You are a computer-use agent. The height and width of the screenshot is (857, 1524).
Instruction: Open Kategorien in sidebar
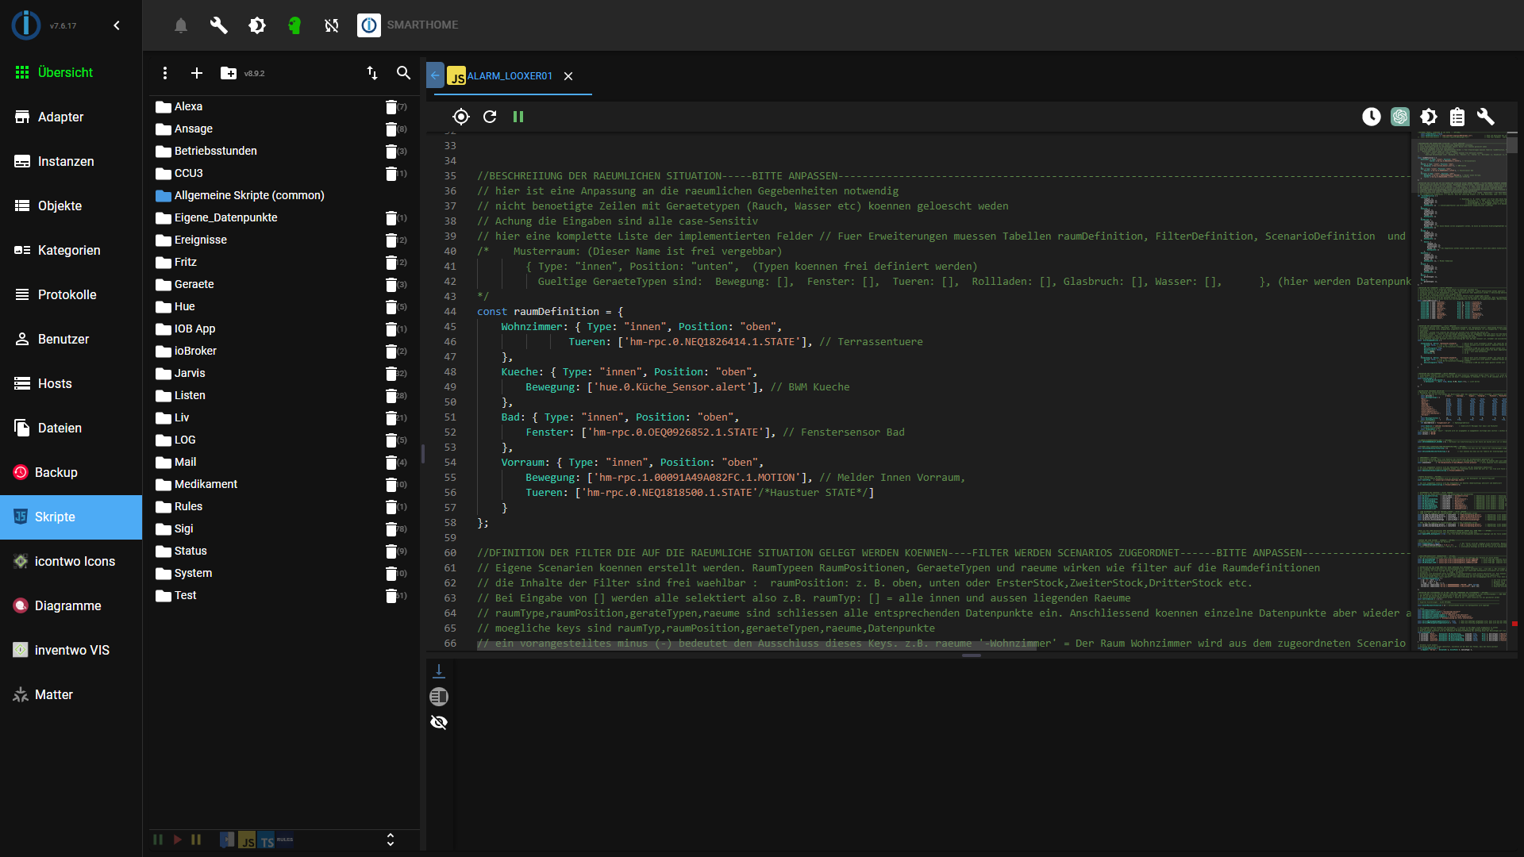pyautogui.click(x=71, y=250)
